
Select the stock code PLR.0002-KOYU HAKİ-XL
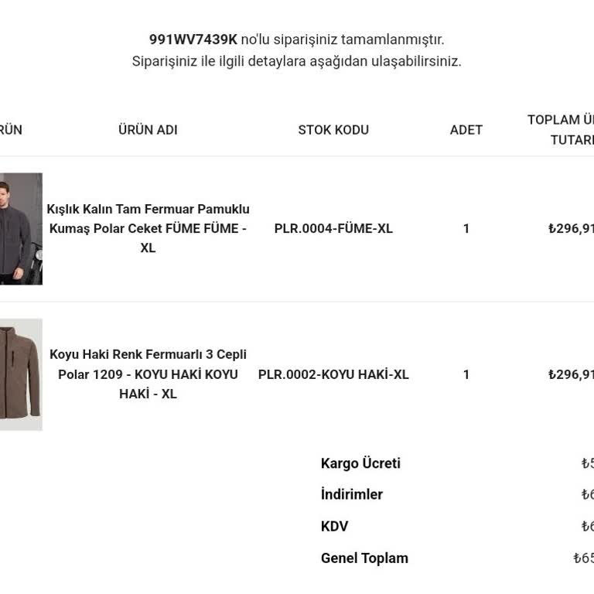pyautogui.click(x=333, y=375)
